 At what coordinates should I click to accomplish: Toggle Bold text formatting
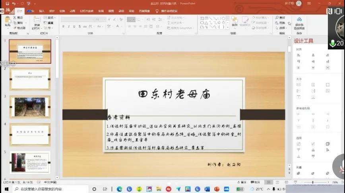point(63,27)
